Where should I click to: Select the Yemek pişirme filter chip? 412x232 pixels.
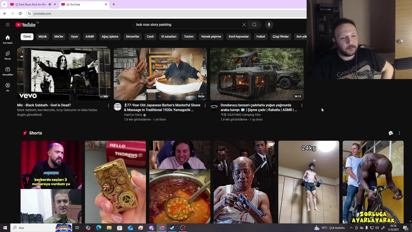click(x=211, y=36)
